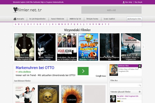This screenshot has height=103, width=155.
Task: Click Markenuhren bei OTTO ad headline
Action: point(35,68)
